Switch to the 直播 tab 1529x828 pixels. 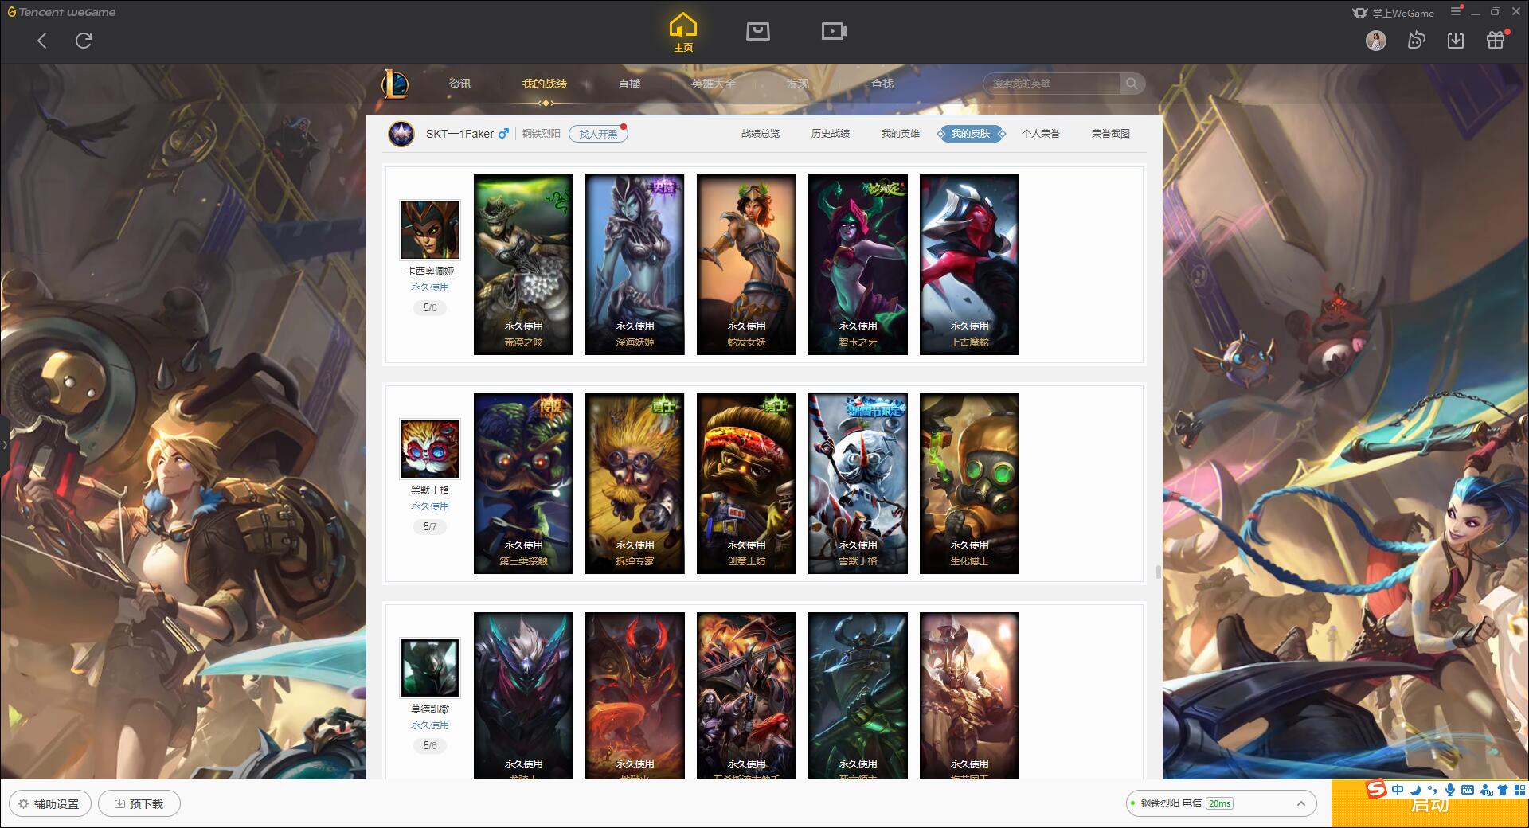pos(629,84)
